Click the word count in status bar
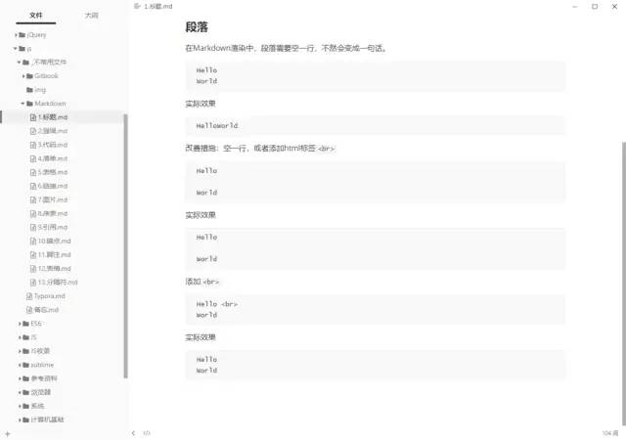Image resolution: width=626 pixels, height=440 pixels. pos(610,433)
